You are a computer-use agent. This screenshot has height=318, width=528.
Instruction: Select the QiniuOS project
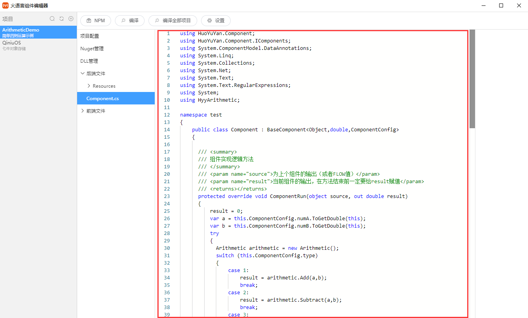[x=12, y=43]
